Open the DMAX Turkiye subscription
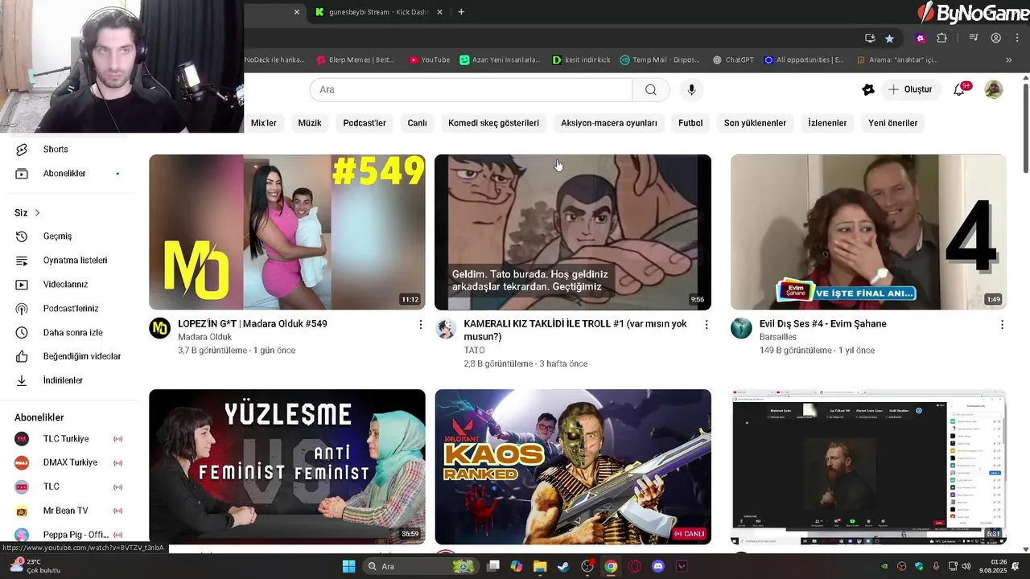Viewport: 1030px width, 579px height. pyautogui.click(x=68, y=462)
